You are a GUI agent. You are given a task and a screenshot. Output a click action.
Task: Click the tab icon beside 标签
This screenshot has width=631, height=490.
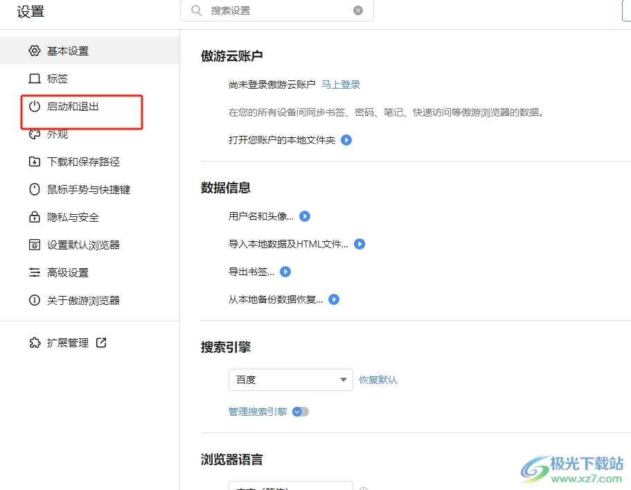click(35, 78)
